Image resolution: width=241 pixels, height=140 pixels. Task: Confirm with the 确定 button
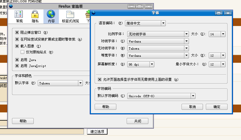pyautogui.click(x=217, y=107)
